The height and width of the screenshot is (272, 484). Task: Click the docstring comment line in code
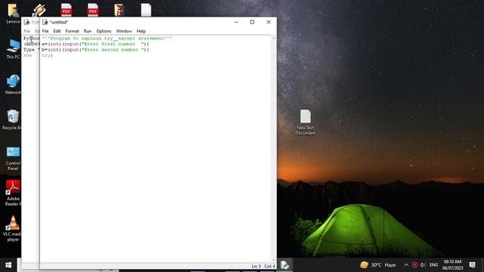107,39
